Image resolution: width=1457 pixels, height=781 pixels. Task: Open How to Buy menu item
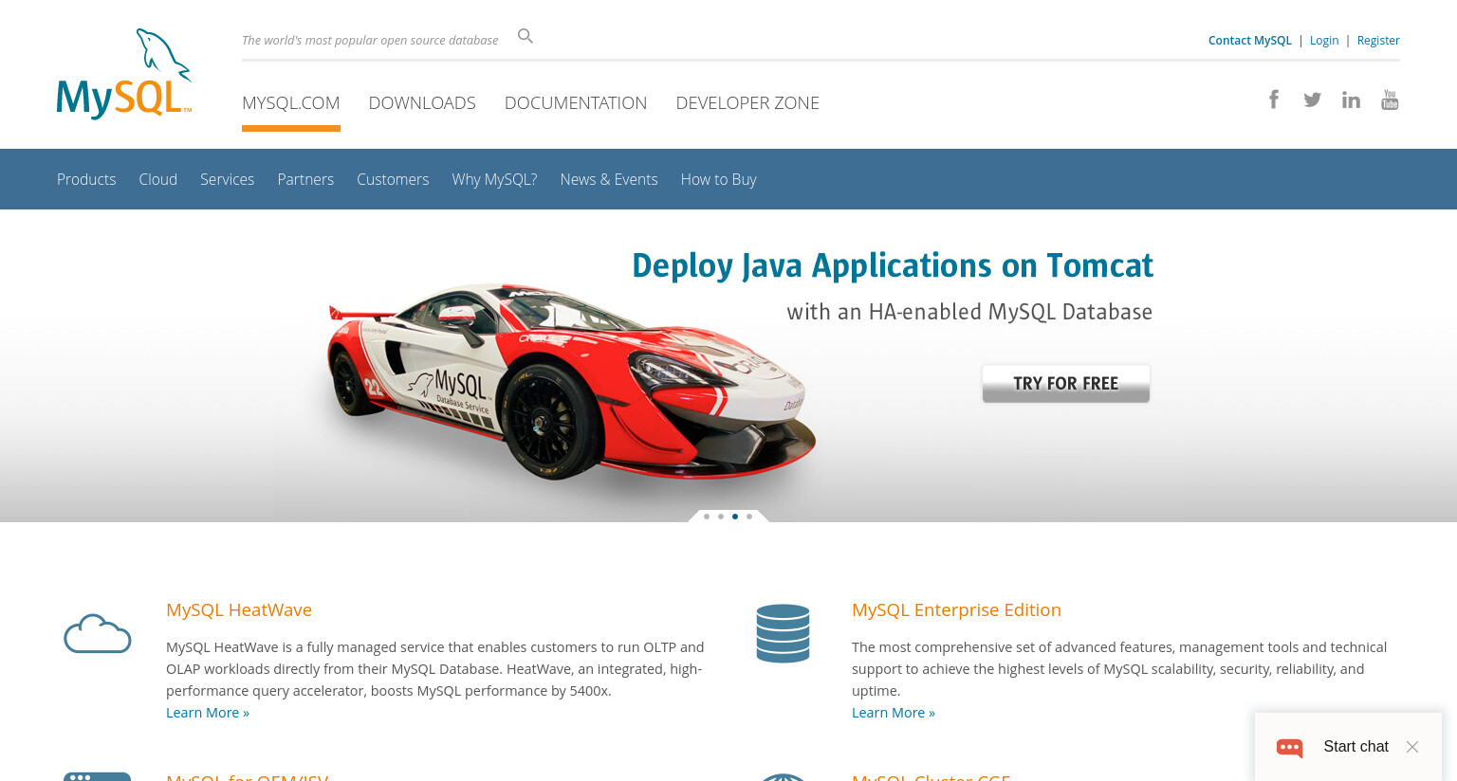click(x=719, y=179)
